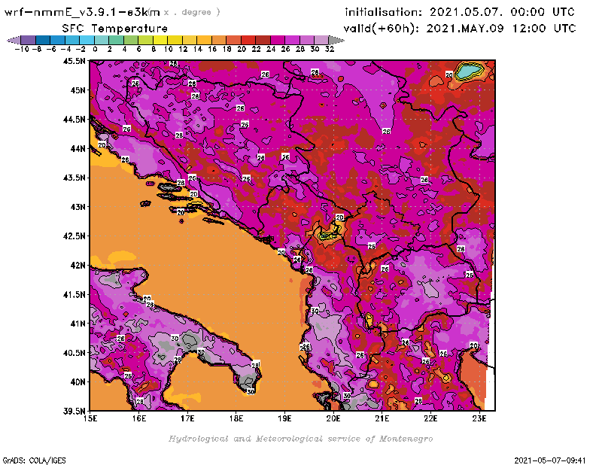The height and width of the screenshot is (465, 602).
Task: Click the initialisation date and time text
Action: 460,12
